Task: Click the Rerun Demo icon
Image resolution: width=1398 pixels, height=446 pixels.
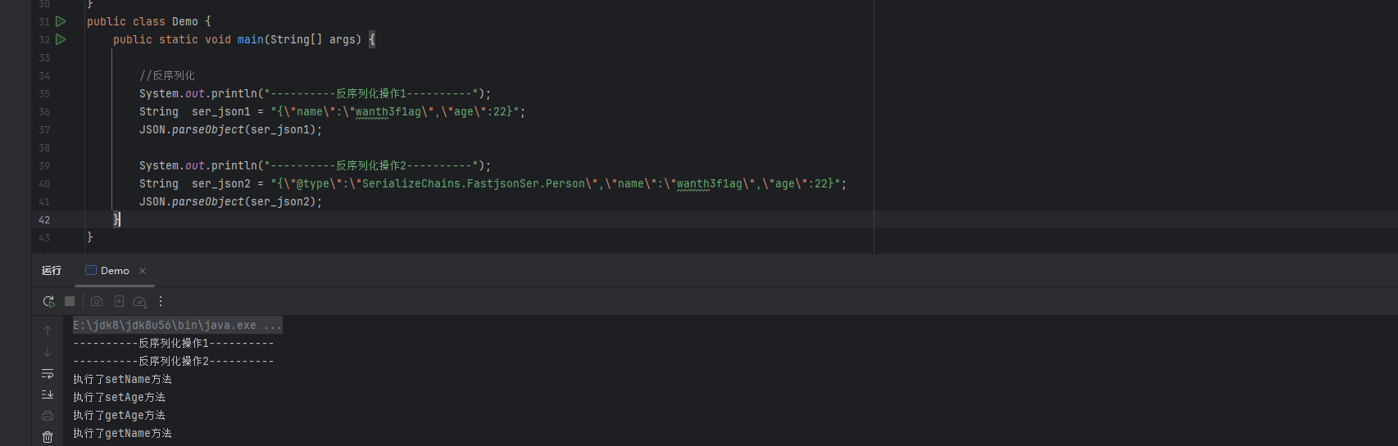Action: pos(49,301)
